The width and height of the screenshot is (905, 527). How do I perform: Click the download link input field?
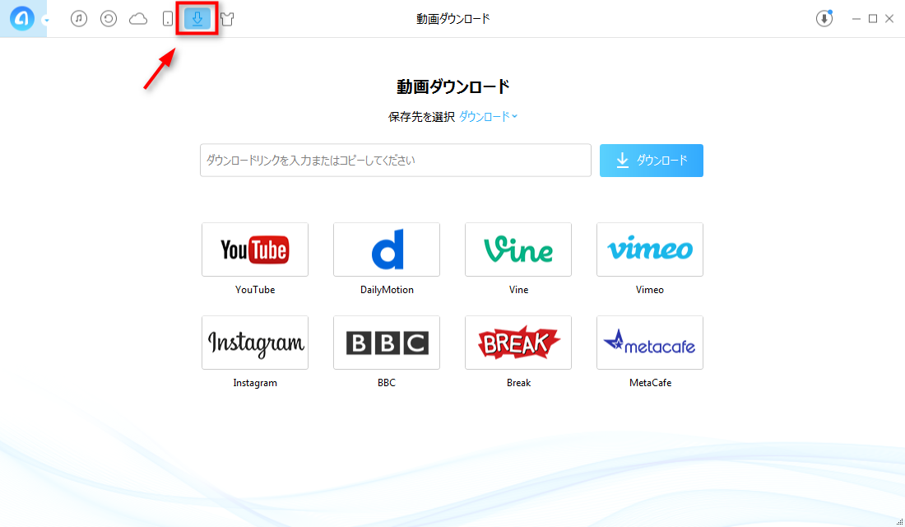(396, 160)
